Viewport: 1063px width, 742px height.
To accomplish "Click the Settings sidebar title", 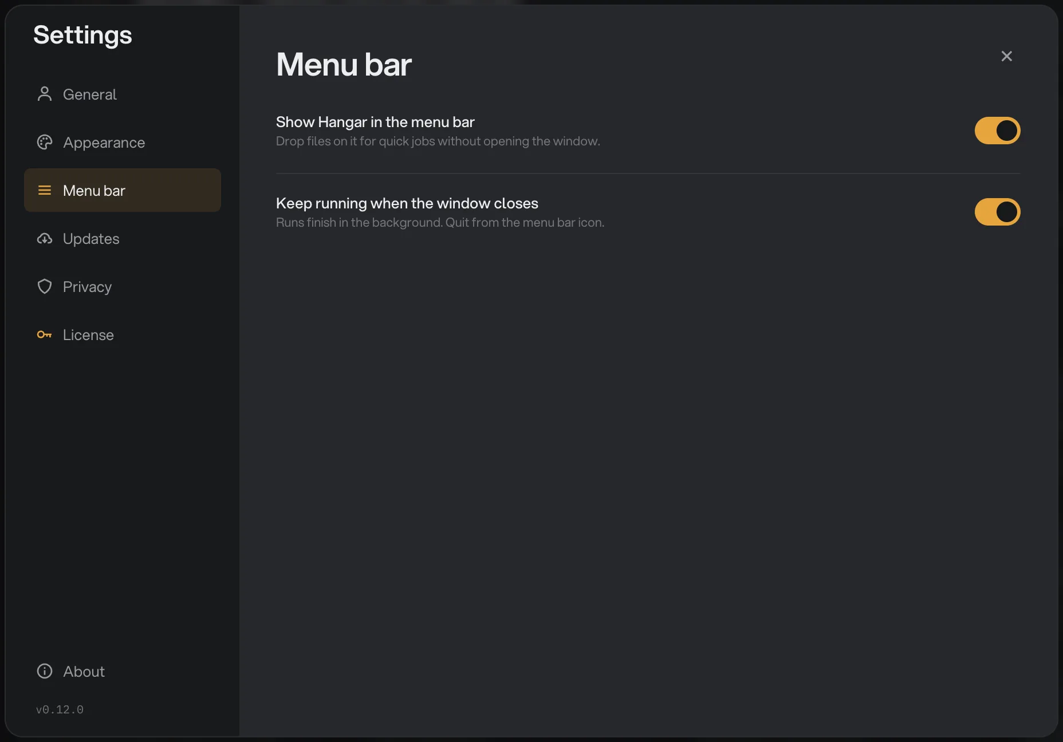I will pyautogui.click(x=82, y=35).
